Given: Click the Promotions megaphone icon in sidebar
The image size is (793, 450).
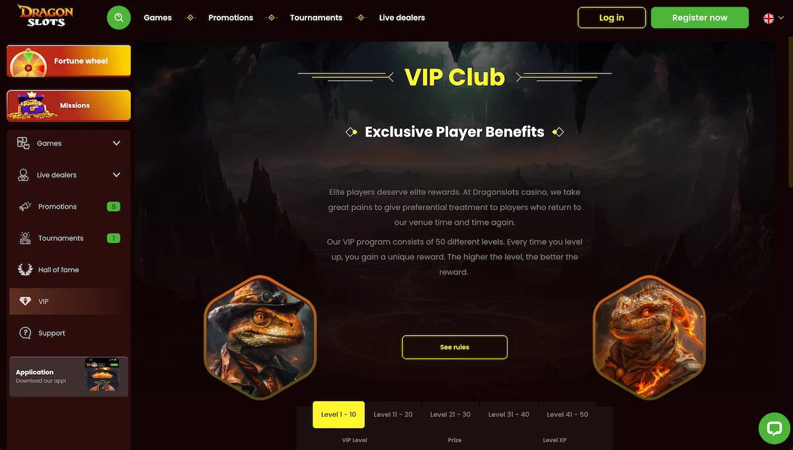Looking at the screenshot, I should [x=25, y=207].
